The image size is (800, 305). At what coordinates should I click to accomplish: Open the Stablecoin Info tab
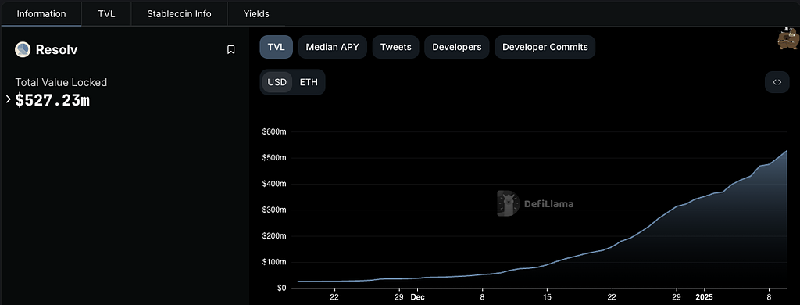[179, 14]
